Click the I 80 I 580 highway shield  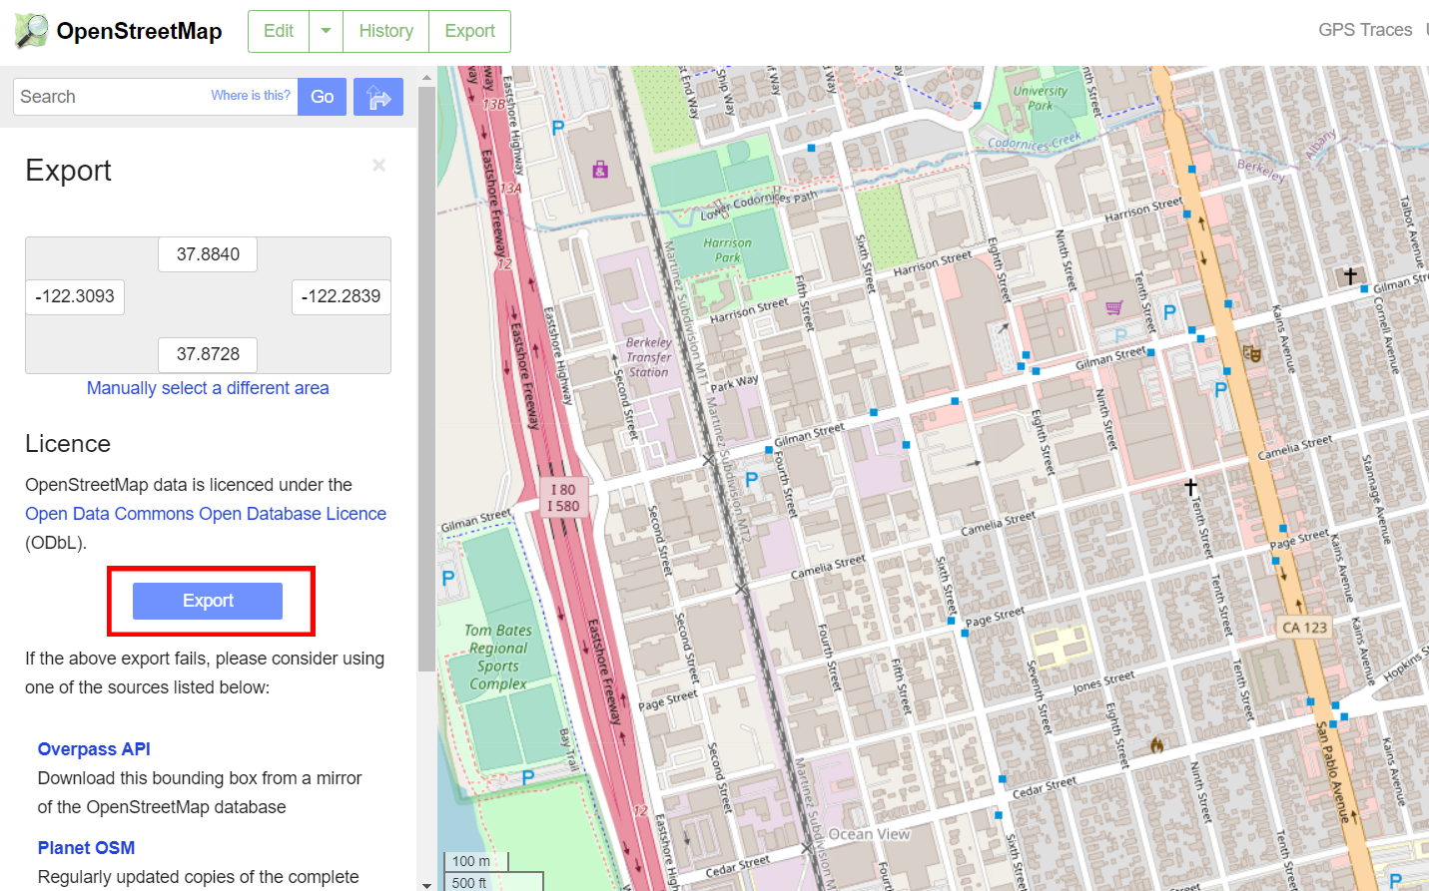point(563,498)
